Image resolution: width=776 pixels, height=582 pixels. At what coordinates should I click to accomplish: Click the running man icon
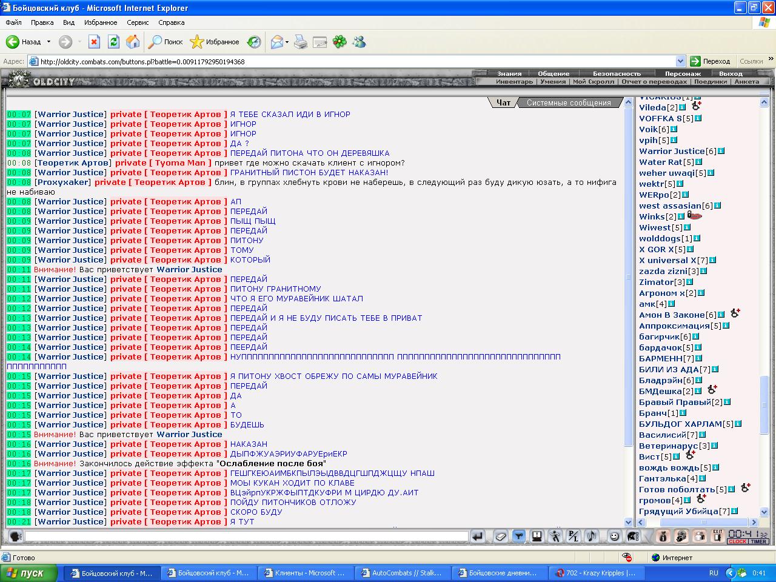click(x=555, y=536)
